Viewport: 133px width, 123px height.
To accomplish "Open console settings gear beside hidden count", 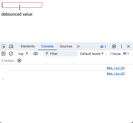I will coord(19,61).
